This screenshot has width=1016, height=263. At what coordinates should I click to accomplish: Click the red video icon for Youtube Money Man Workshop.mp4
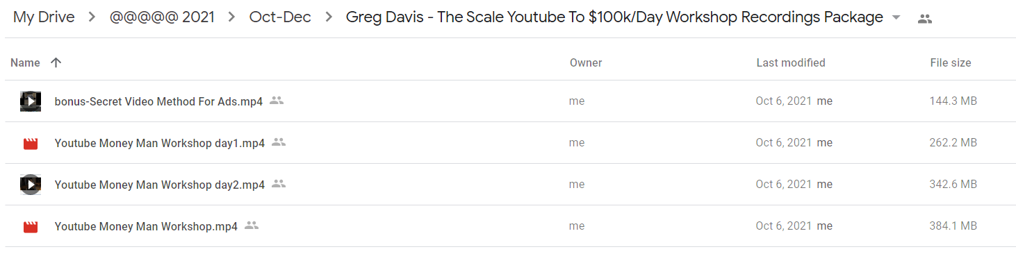point(31,227)
